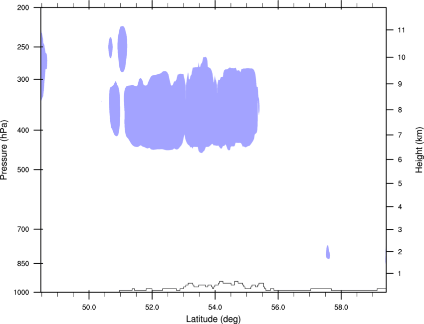Click the shaded oval left of the main region
424x324 pixels.
point(115,109)
